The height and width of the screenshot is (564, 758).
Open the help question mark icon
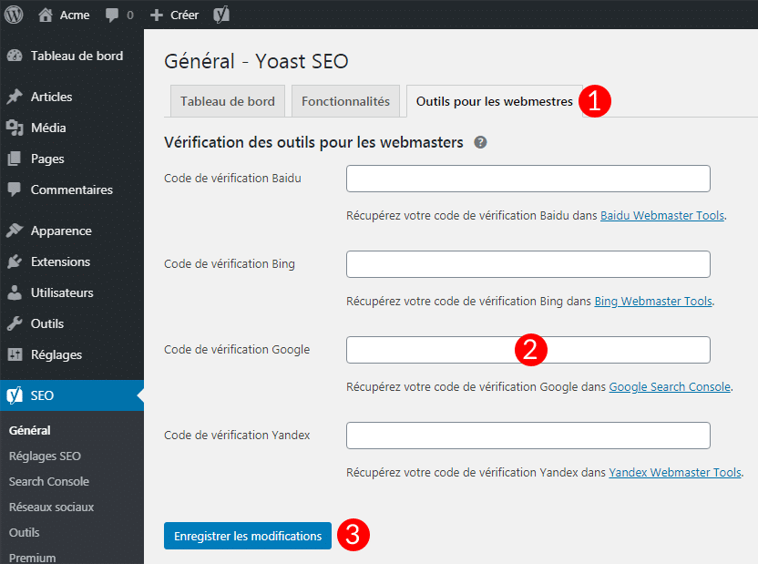480,142
